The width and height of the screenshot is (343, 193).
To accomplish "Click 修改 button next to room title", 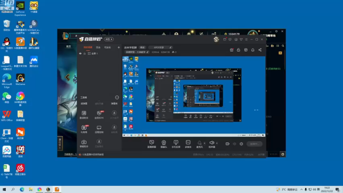I will coord(142,48).
